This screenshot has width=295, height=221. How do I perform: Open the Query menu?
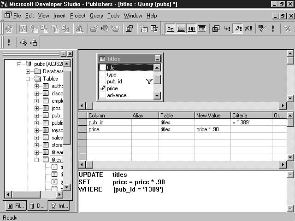(x=96, y=16)
